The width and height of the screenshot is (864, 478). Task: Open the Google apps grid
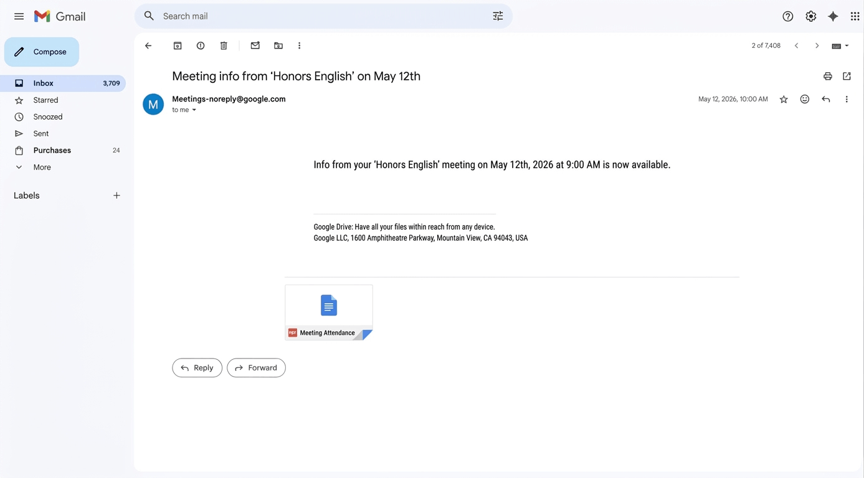(x=855, y=16)
